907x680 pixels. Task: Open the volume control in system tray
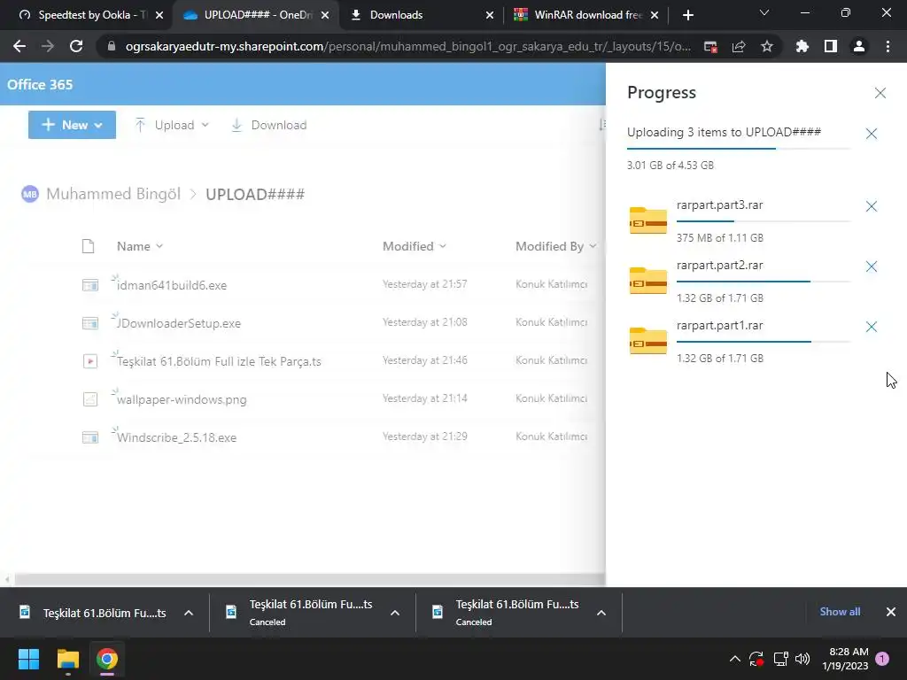[802, 659]
